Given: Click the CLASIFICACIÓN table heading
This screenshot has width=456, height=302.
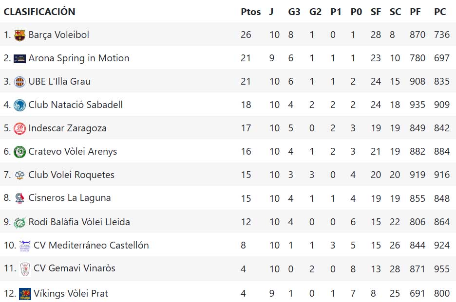Looking at the screenshot, I should tap(39, 12).
